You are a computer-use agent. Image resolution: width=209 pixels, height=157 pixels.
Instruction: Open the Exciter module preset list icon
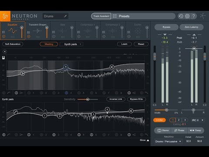(129, 32)
